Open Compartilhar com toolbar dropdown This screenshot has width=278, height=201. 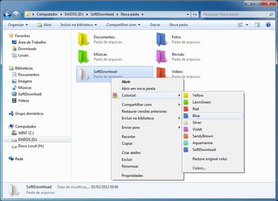point(123,25)
